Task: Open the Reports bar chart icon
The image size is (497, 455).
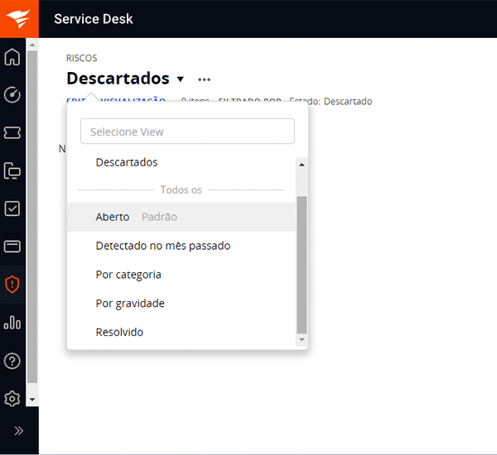Action: [x=12, y=323]
